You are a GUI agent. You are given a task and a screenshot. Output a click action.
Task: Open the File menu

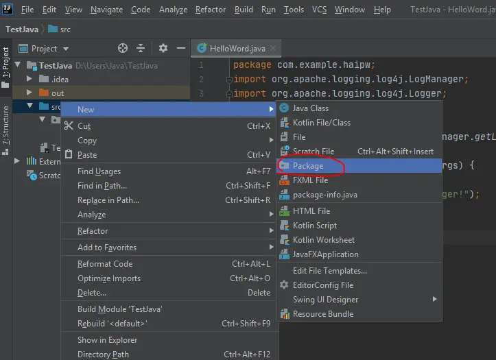click(27, 10)
